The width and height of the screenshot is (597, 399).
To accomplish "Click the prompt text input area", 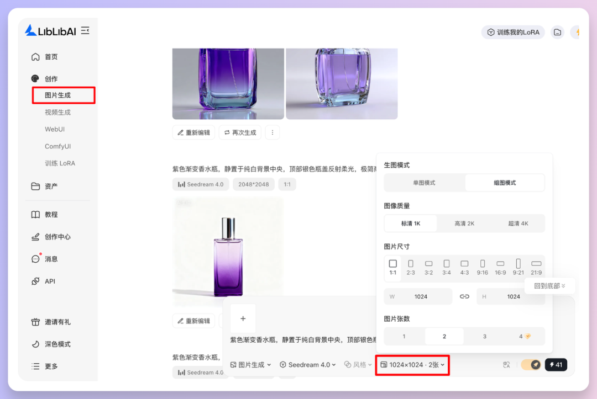I will (x=303, y=340).
